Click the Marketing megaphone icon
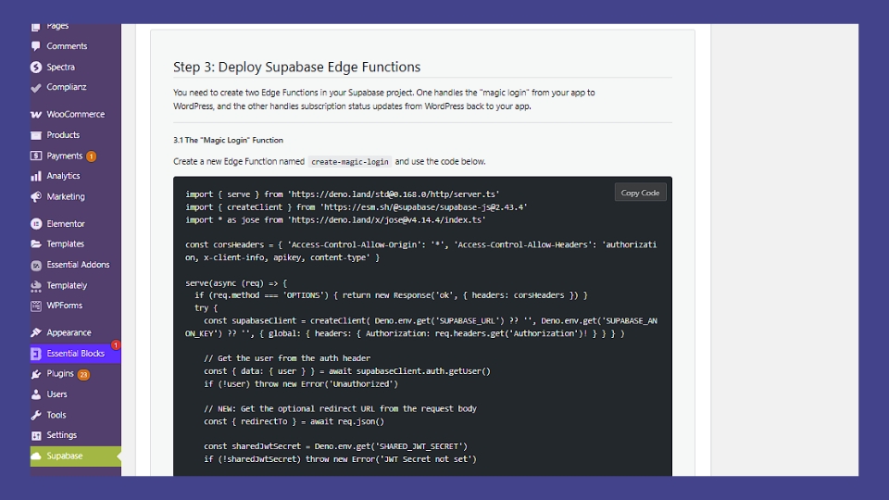The height and width of the screenshot is (500, 889). point(36,196)
